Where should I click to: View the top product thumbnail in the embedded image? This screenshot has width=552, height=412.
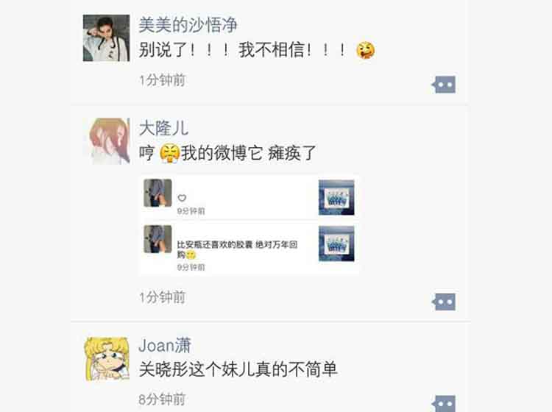[336, 197]
